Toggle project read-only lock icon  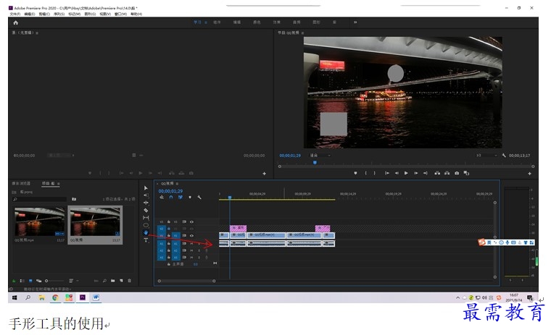(14, 281)
